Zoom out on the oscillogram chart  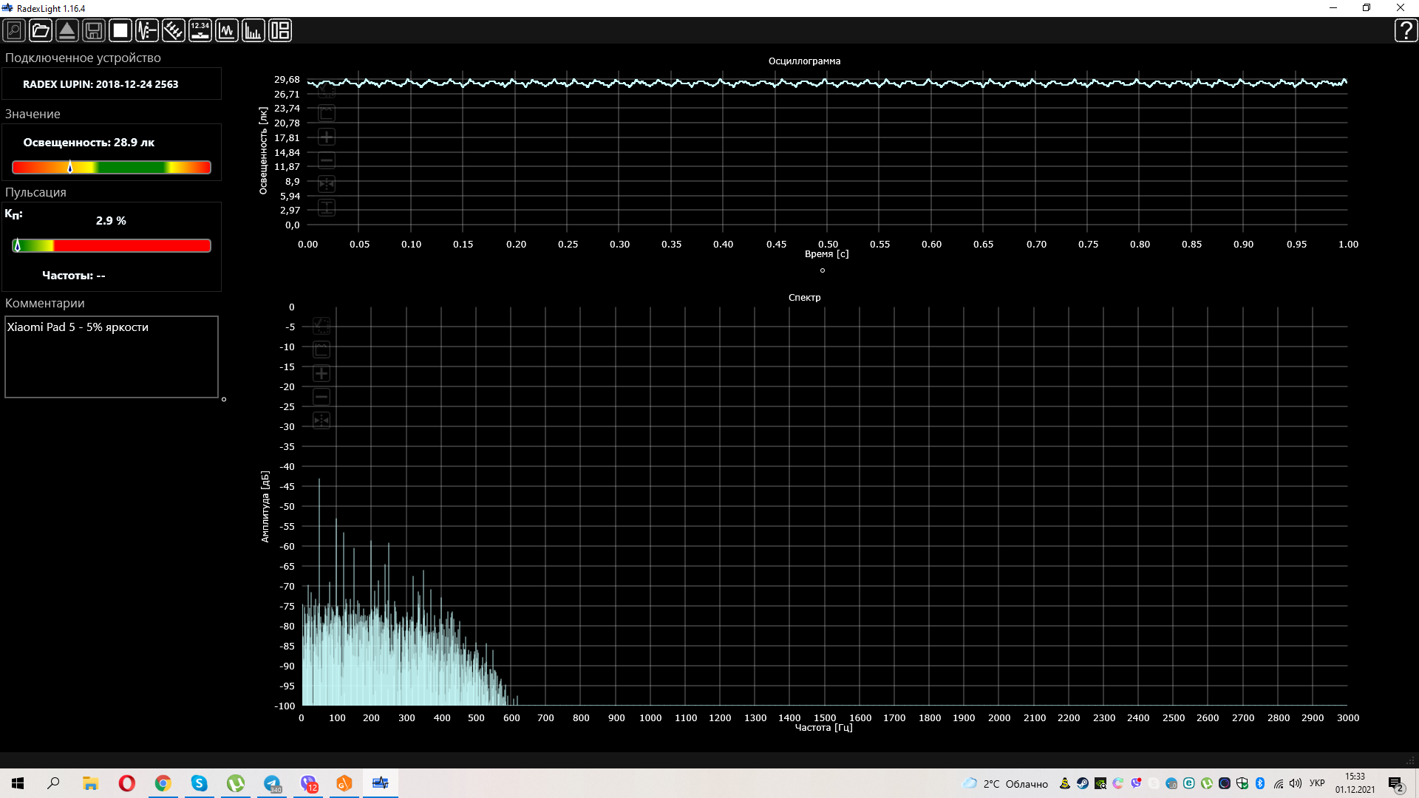(x=326, y=160)
